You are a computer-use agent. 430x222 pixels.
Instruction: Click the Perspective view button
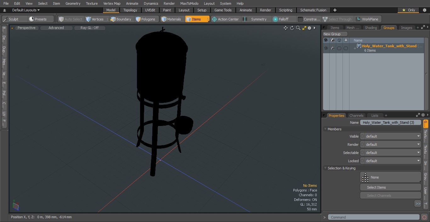tap(26, 28)
